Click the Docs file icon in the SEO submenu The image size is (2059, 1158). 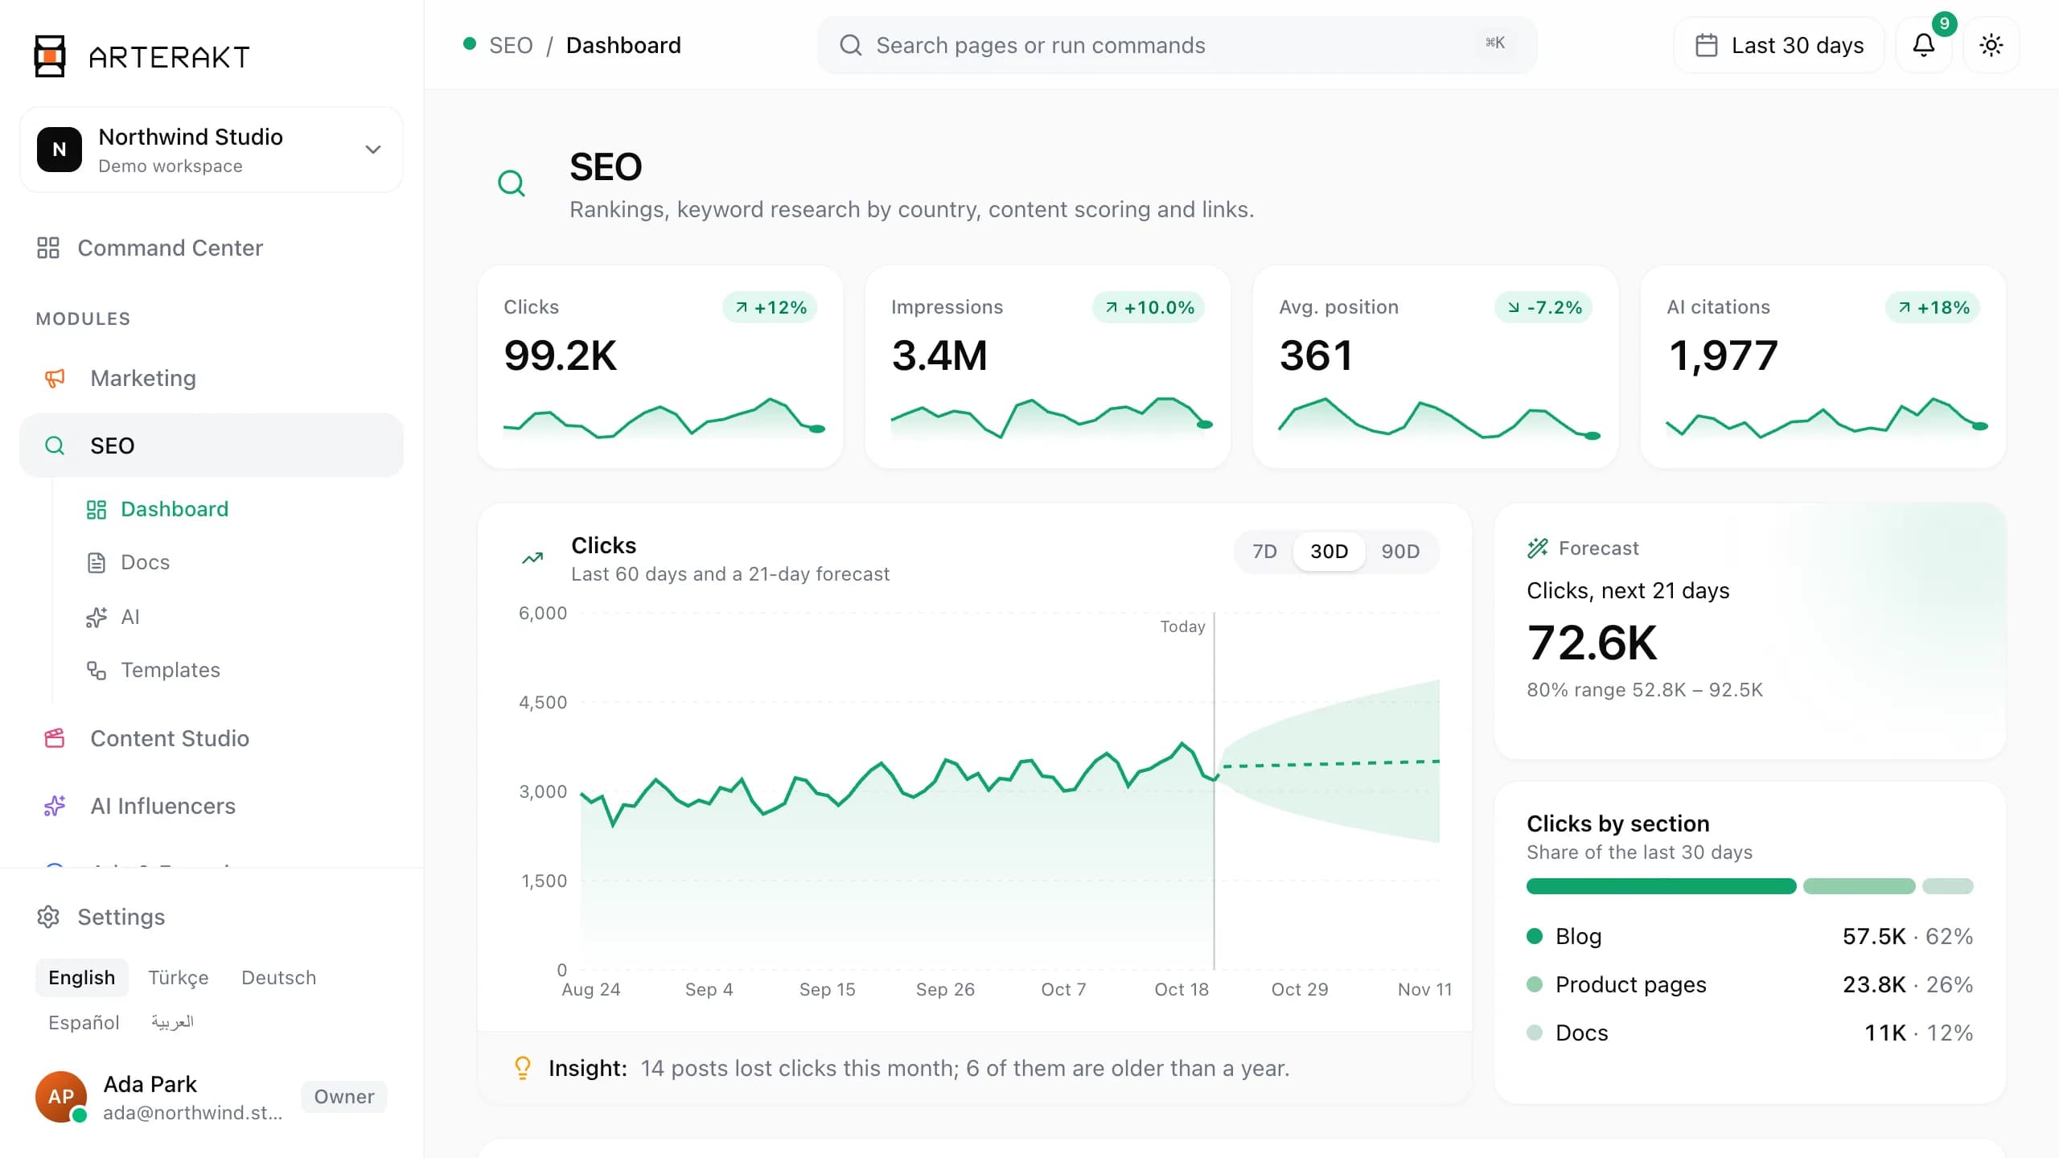pyautogui.click(x=97, y=563)
